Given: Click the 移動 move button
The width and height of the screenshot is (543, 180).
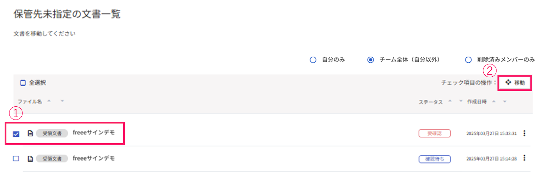Looking at the screenshot, I should (515, 83).
